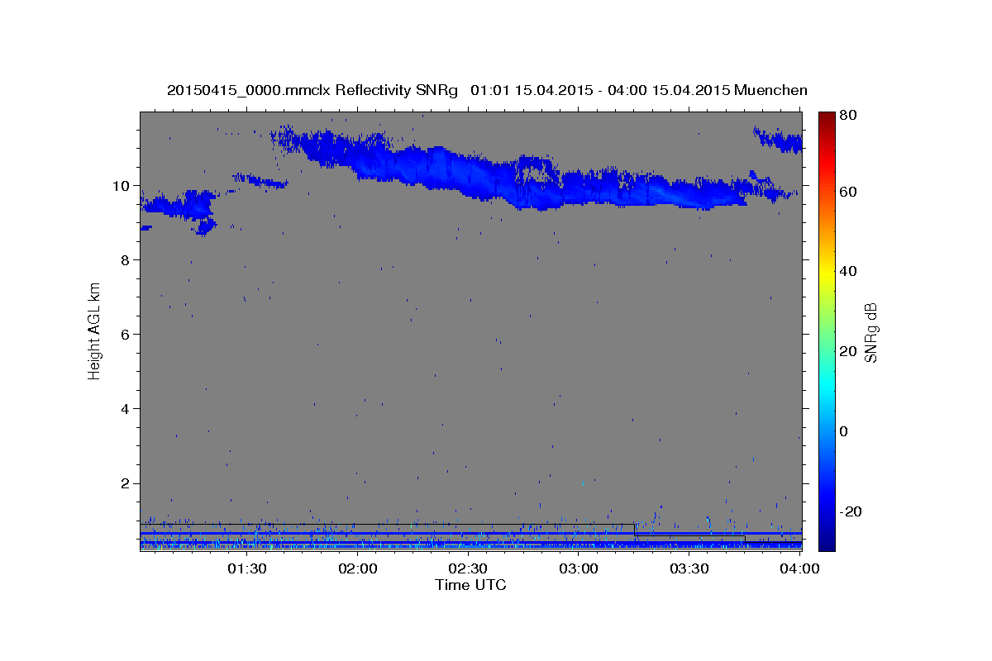Click the plot title text
Image resolution: width=992 pixels, height=661 pixels.
pyautogui.click(x=487, y=90)
